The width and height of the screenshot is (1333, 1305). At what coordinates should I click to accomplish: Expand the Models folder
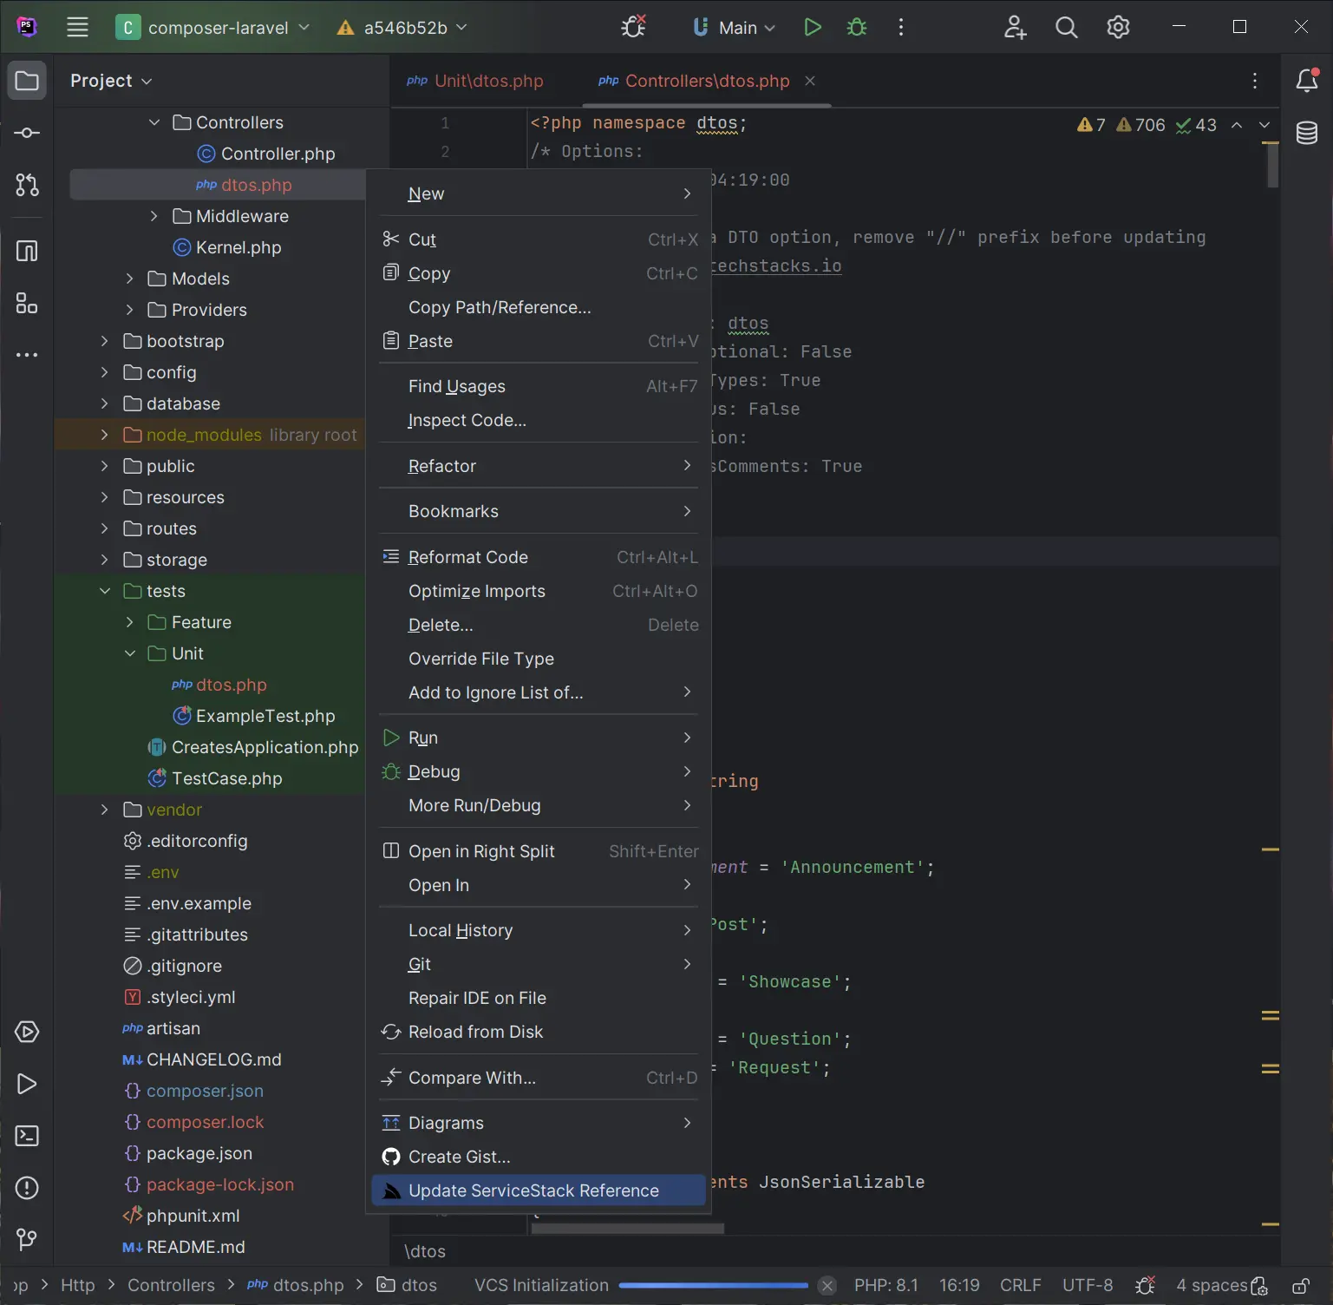(x=130, y=279)
